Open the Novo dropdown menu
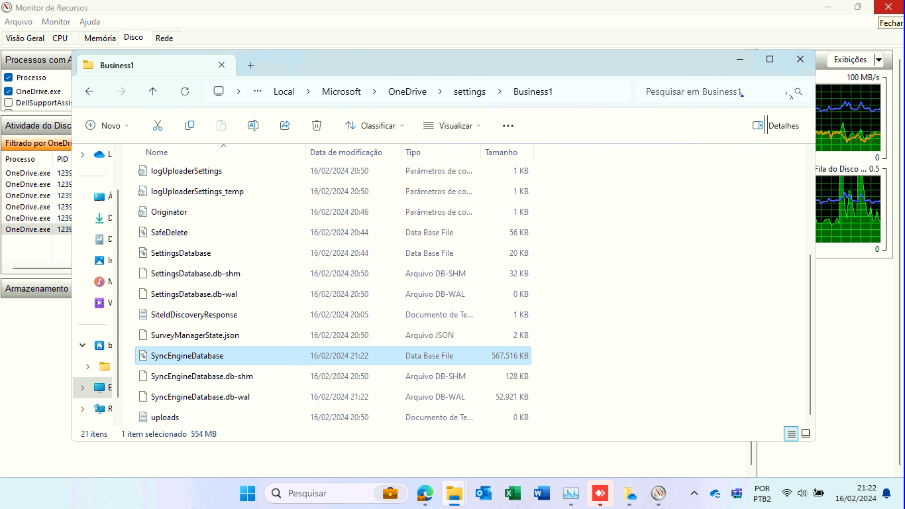905x509 pixels. (x=107, y=125)
